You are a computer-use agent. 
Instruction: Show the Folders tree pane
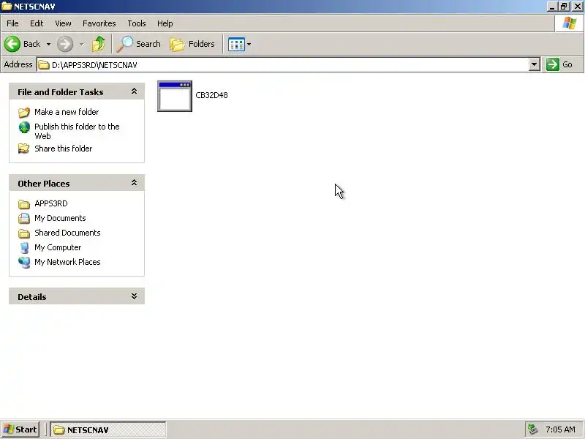pyautogui.click(x=192, y=44)
